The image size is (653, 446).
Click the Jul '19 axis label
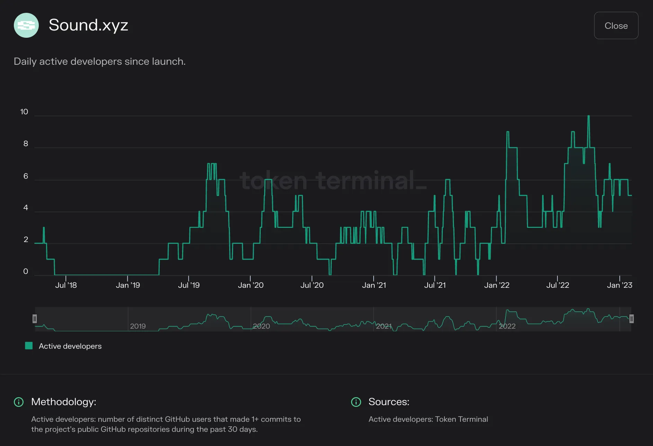tap(189, 285)
